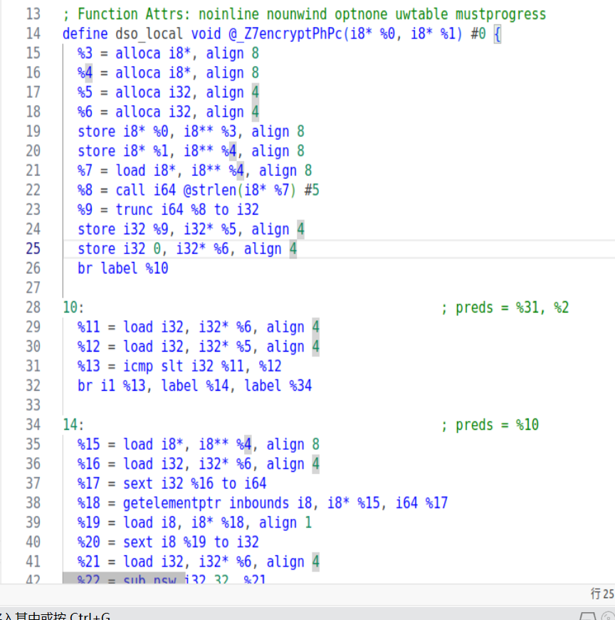Click line number 34 in gutter
The image size is (615, 620).
[x=33, y=425]
